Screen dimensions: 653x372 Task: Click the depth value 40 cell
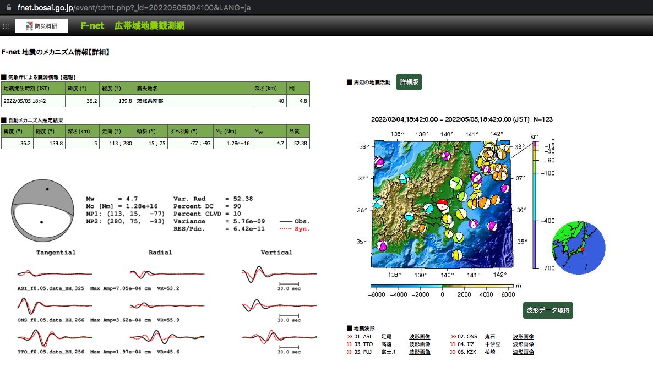(x=269, y=101)
